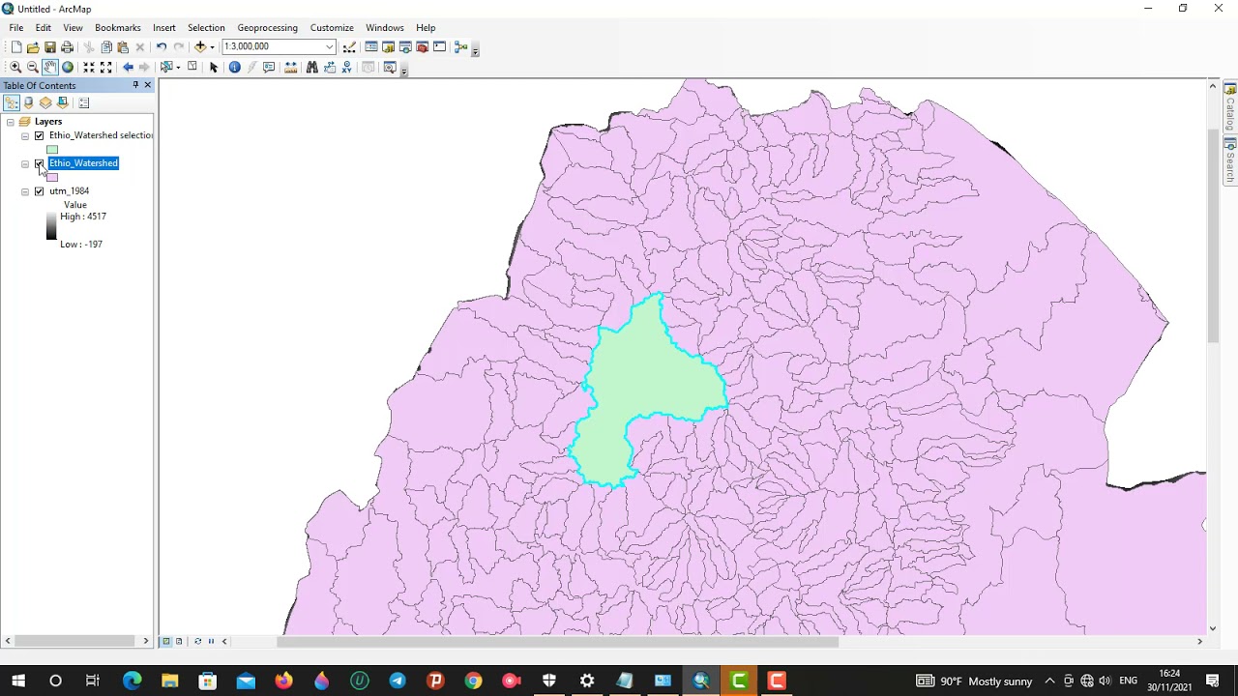The image size is (1238, 696).
Task: Select the Measure tool
Action: click(290, 67)
